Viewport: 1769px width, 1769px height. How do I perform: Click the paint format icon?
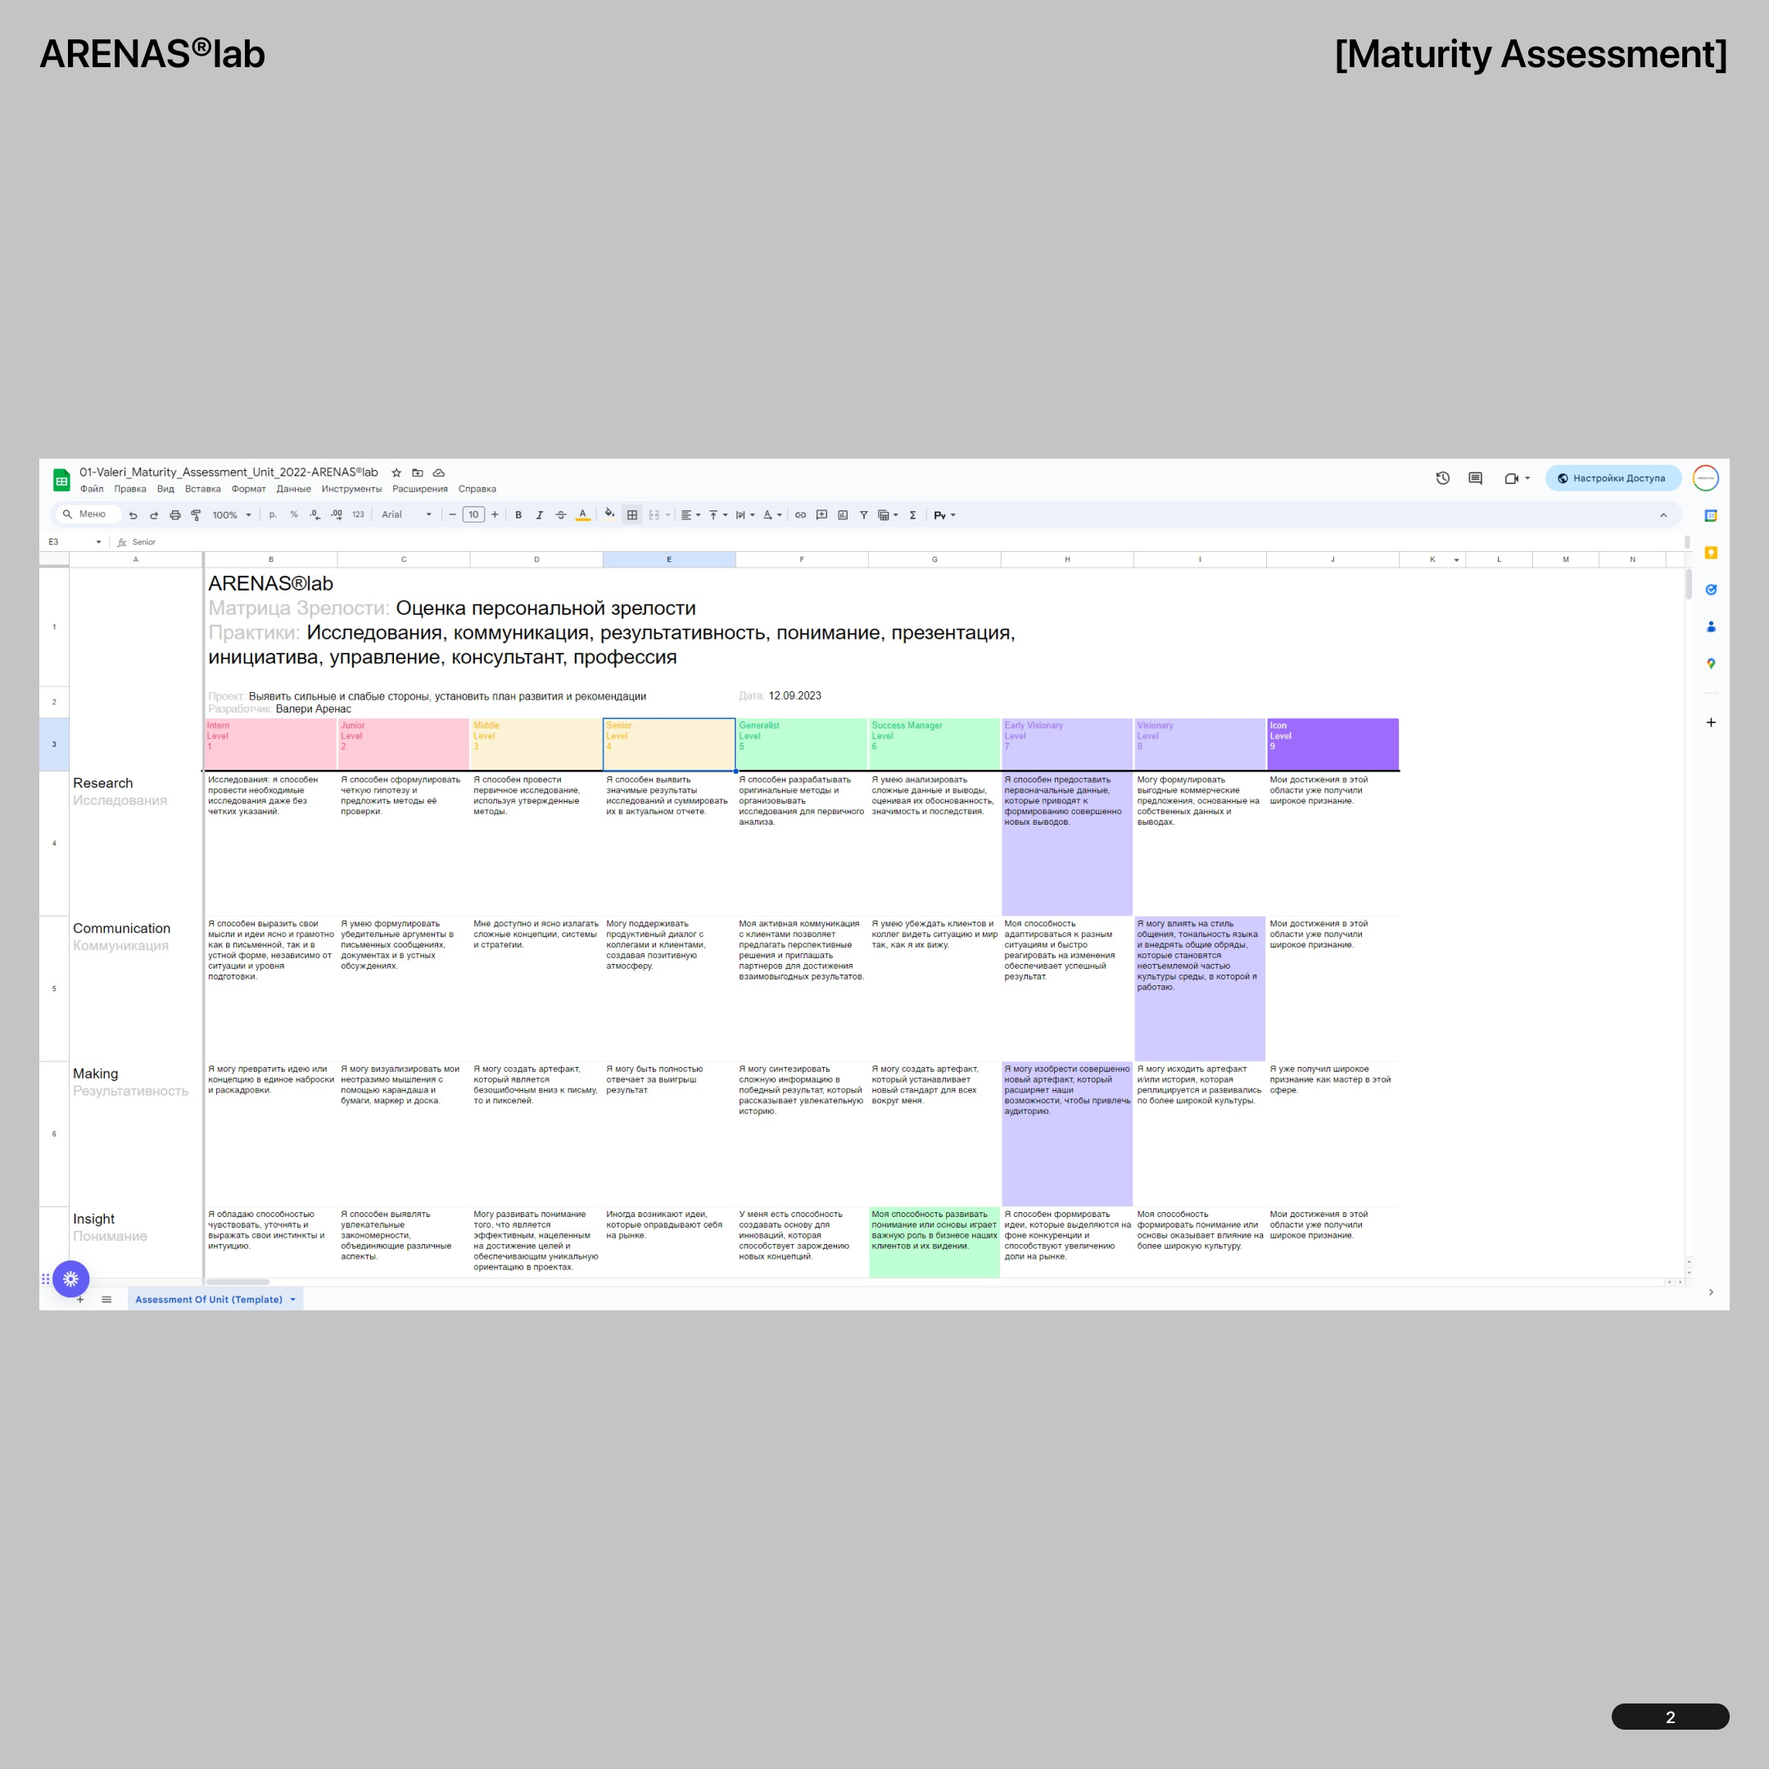coord(196,514)
